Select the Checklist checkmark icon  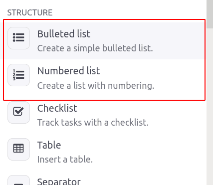(x=18, y=112)
